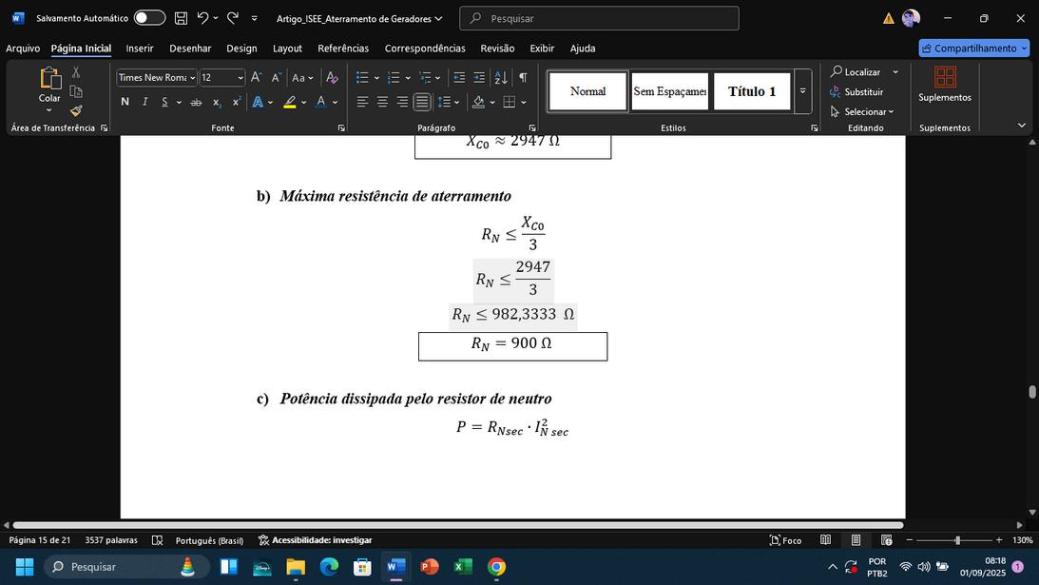Switch to Referências tab
Viewport: 1039px width, 585px height.
343,48
